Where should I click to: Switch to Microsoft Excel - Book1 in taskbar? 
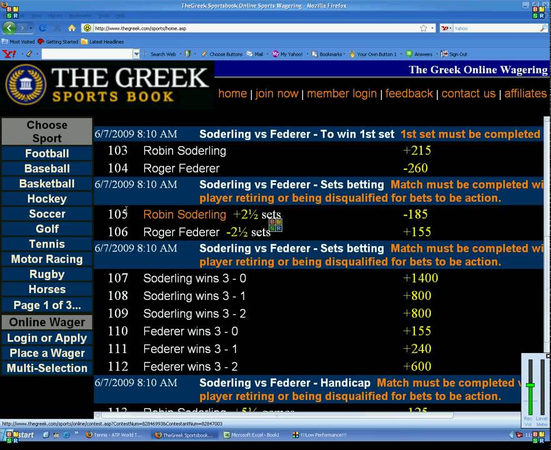click(x=252, y=435)
